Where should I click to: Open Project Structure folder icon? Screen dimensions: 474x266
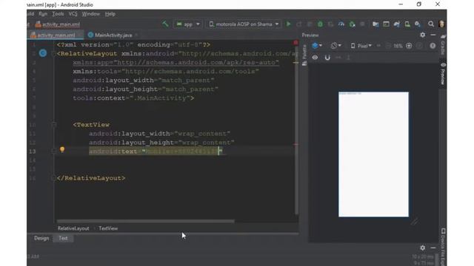375,24
